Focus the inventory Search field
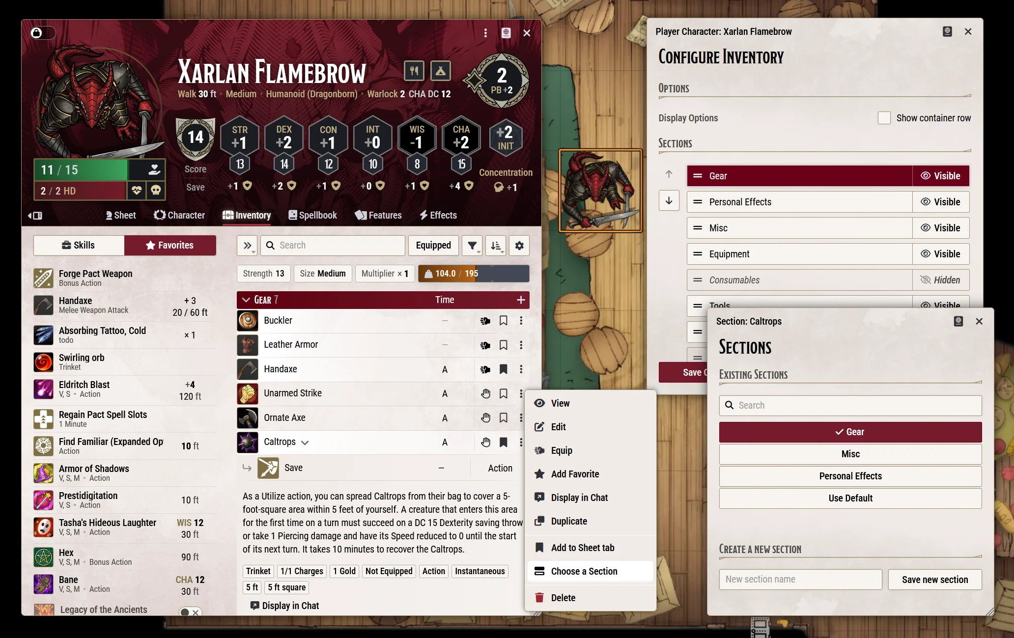The width and height of the screenshot is (1014, 638). click(x=333, y=245)
